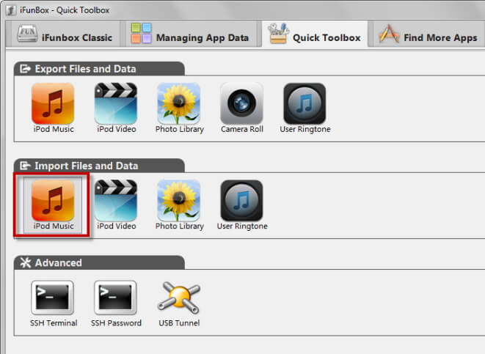Viewport: 485px width, 354px height.
Task: Launch the SSH Terminal tool
Action: 54,303
